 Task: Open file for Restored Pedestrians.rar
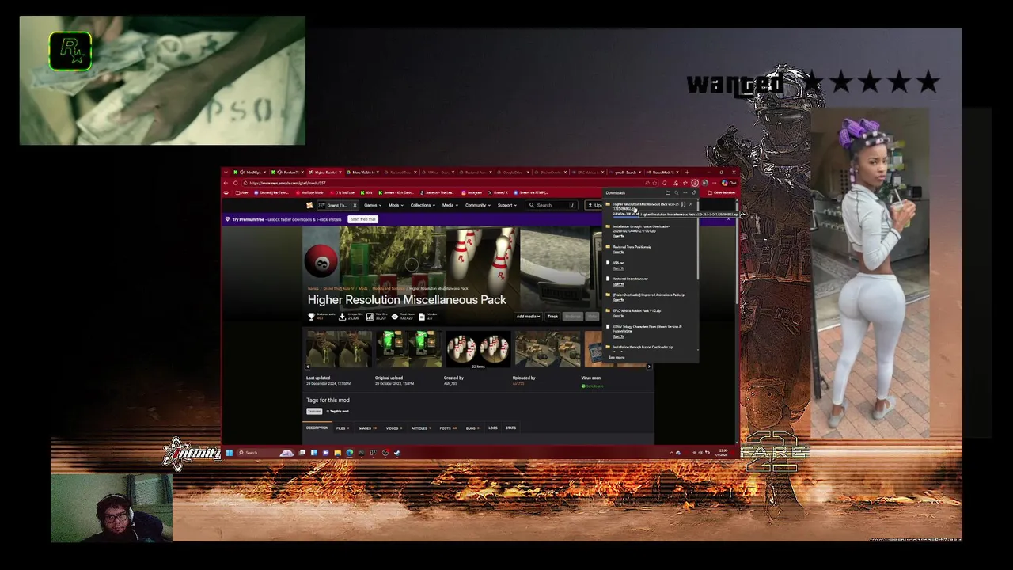[619, 283]
